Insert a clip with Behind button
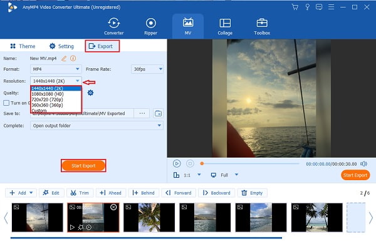The image size is (376, 244). (144, 193)
